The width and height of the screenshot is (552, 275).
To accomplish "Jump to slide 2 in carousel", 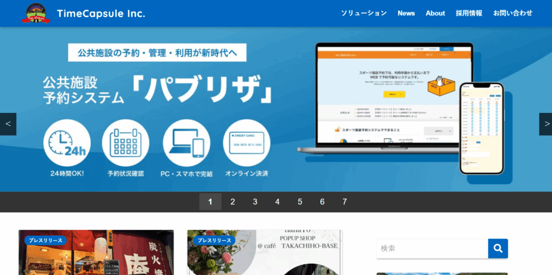I will [233, 202].
